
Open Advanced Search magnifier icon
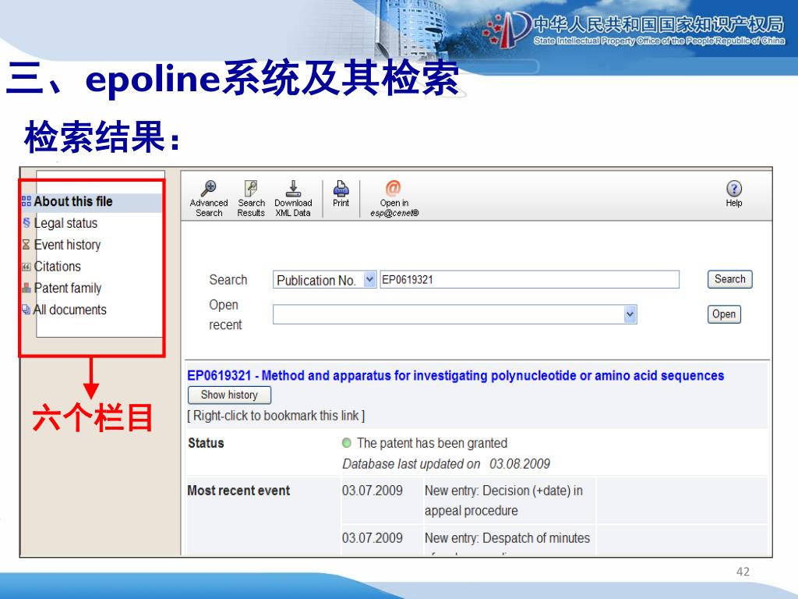coord(209,188)
